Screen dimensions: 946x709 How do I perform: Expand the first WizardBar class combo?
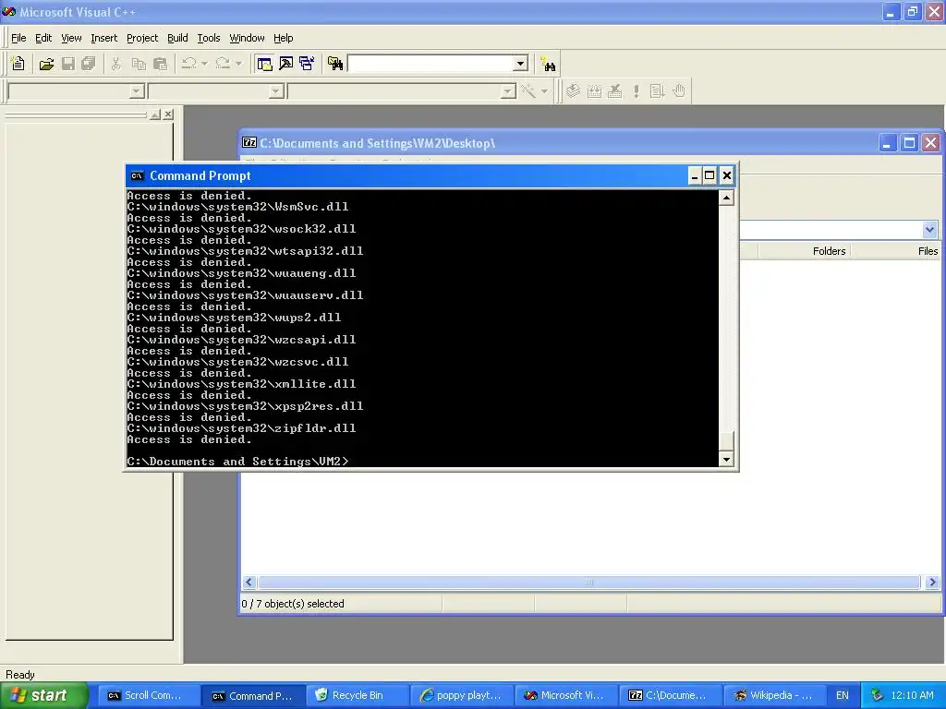[x=137, y=91]
